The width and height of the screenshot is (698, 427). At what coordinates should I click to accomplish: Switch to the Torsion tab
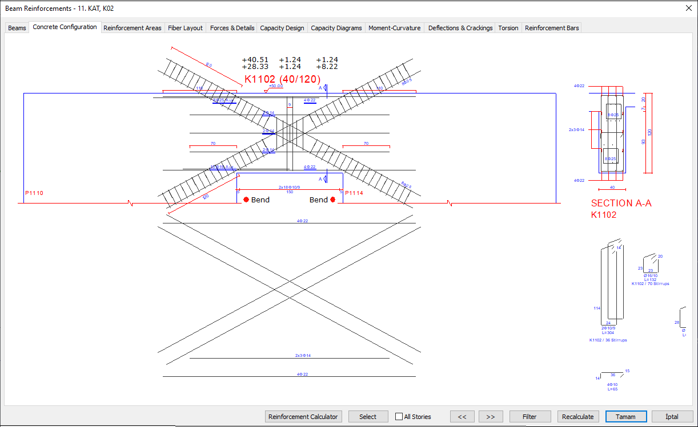tap(508, 27)
